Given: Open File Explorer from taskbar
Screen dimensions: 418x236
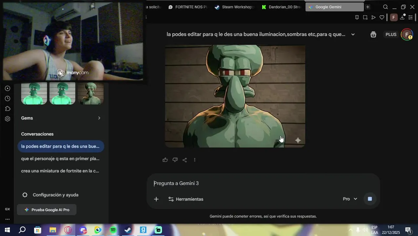Looking at the screenshot, I should [53, 230].
